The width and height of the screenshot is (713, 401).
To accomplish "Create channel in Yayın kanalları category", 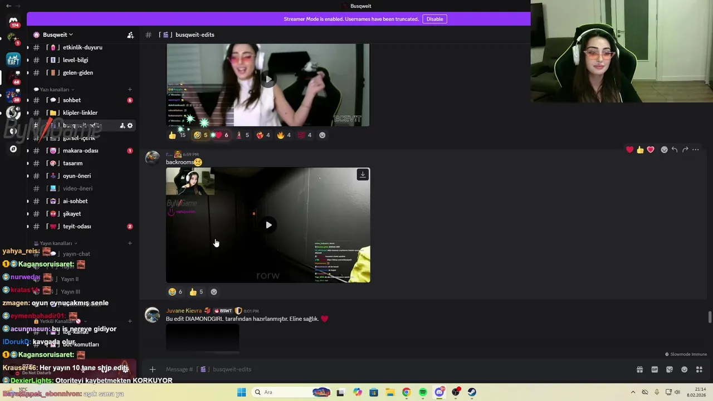I will (x=130, y=243).
